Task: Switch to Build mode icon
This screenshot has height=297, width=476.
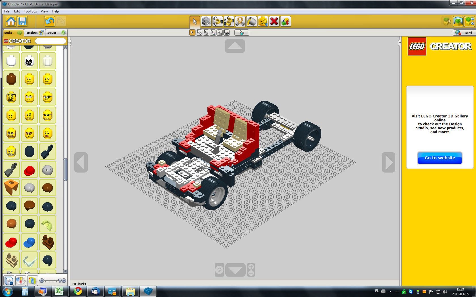Action: [x=447, y=21]
